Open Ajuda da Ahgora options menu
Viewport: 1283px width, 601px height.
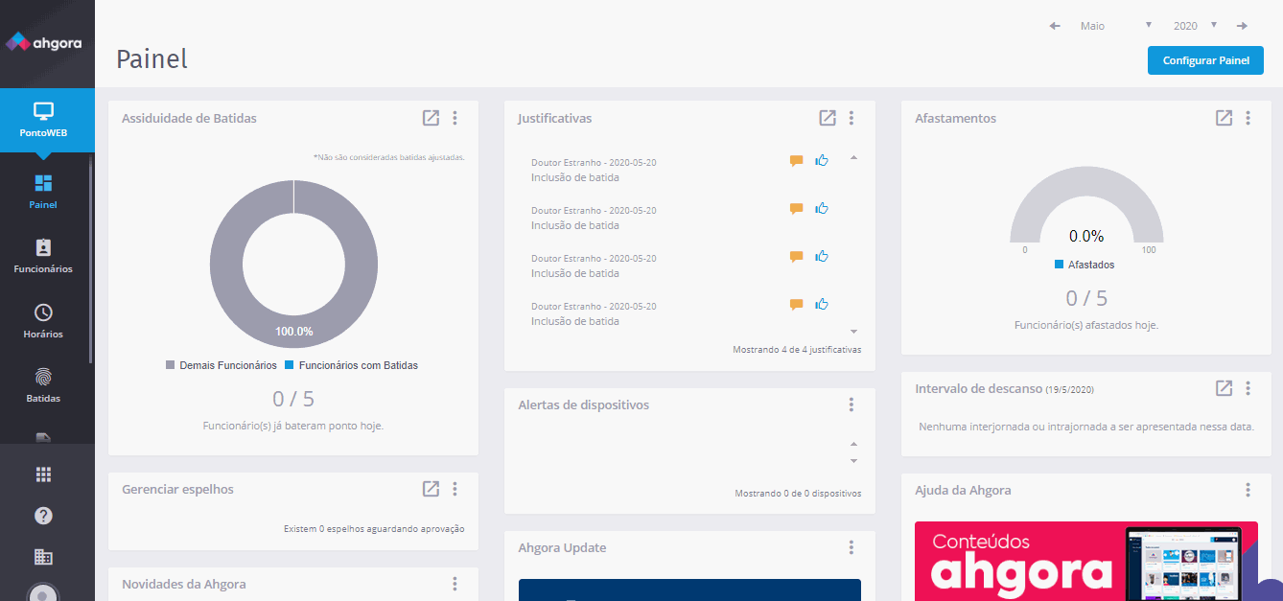(1248, 490)
